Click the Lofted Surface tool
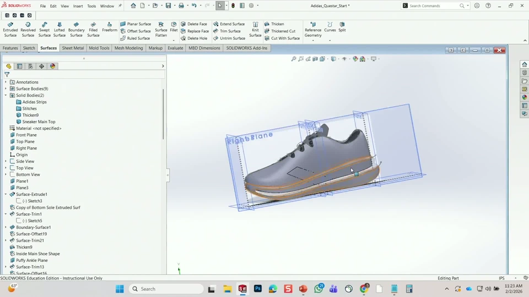 pyautogui.click(x=60, y=30)
